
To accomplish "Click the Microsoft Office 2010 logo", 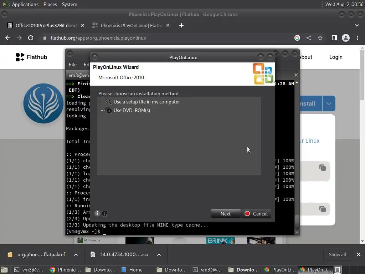I will click(263, 73).
